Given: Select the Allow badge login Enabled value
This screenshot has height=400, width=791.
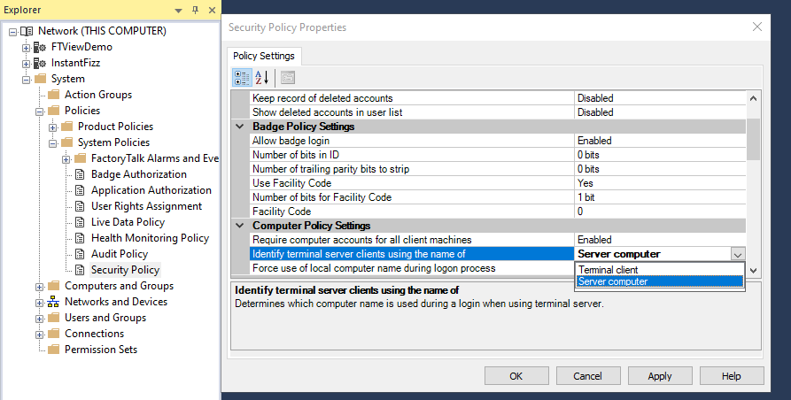Looking at the screenshot, I should (659, 141).
